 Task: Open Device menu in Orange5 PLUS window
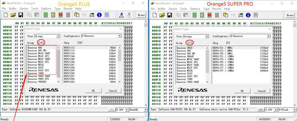coord(24,9)
